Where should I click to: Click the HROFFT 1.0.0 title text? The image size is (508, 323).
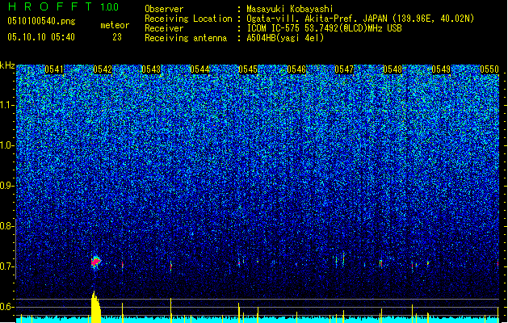pos(64,6)
